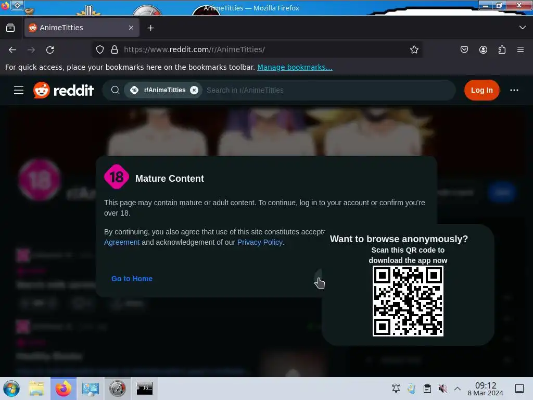Click the Reddit search magnifier icon
Image resolution: width=533 pixels, height=400 pixels.
click(115, 90)
